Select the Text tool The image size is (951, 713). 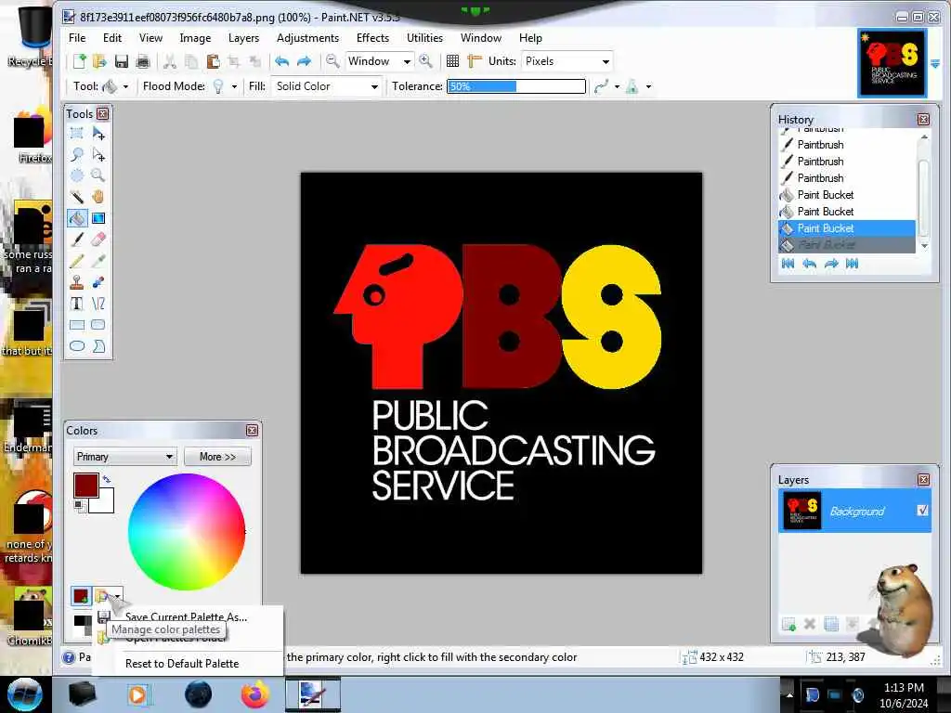[77, 304]
